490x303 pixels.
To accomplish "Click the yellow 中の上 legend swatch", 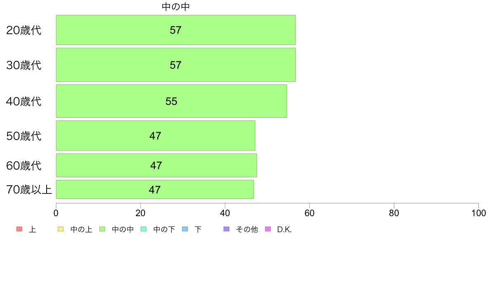I will pos(61,229).
